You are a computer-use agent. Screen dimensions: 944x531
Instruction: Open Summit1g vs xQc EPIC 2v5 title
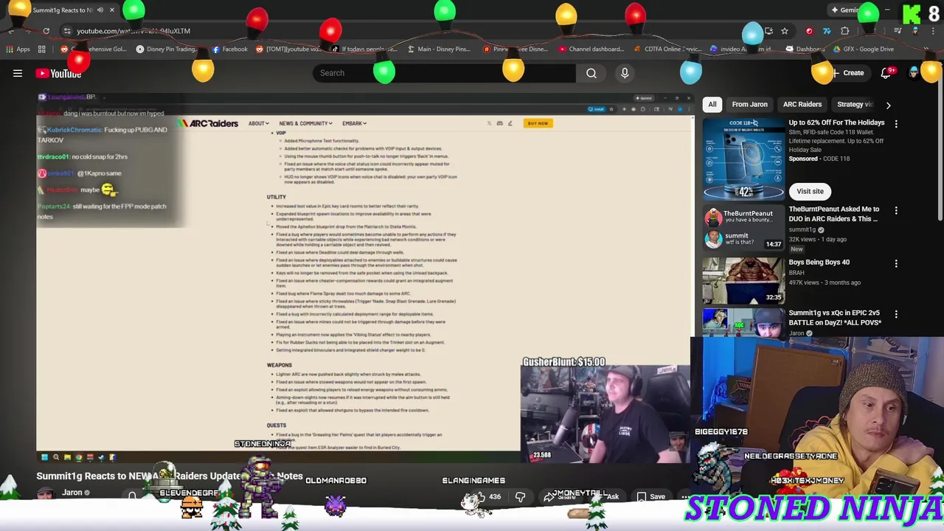coord(835,318)
